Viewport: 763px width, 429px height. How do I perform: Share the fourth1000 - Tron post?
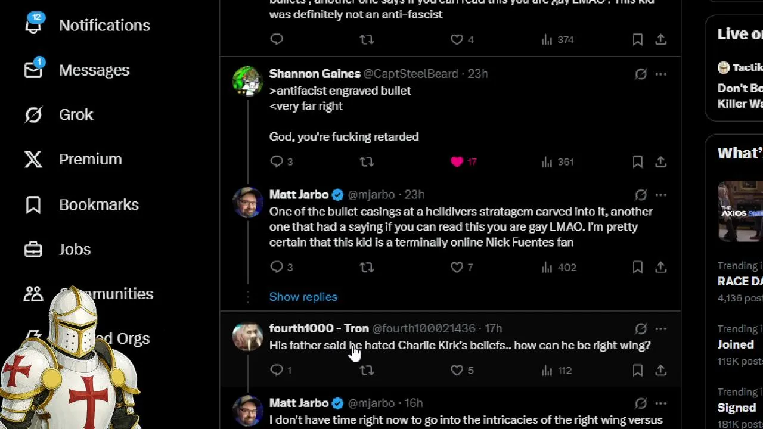661,370
